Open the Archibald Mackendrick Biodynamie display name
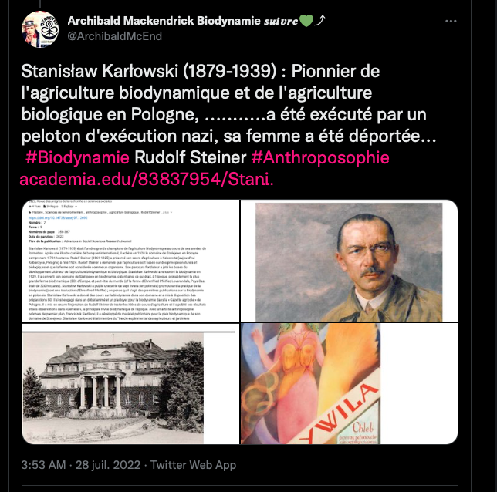497x492 pixels. (x=164, y=21)
